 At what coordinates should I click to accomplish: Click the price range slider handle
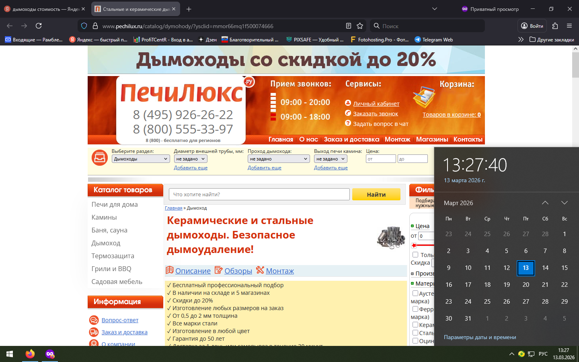(x=414, y=245)
